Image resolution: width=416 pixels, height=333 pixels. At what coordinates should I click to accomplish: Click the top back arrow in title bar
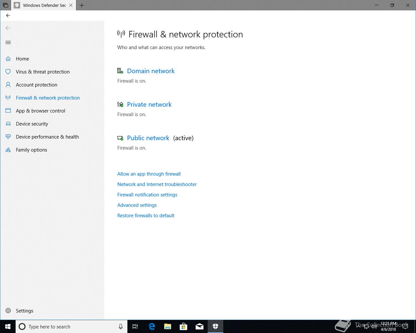(8, 15)
